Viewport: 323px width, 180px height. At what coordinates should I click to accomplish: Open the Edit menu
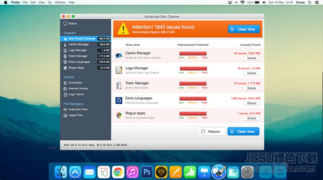pyautogui.click(x=33, y=3)
